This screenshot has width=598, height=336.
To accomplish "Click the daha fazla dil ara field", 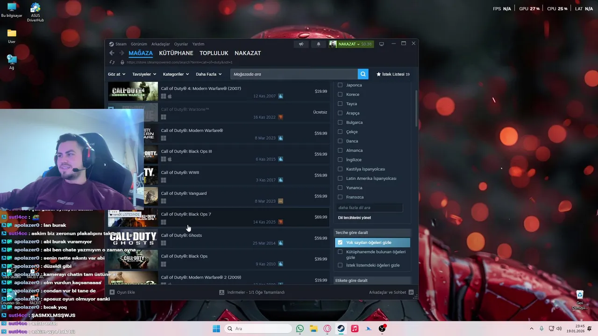I will [369, 208].
